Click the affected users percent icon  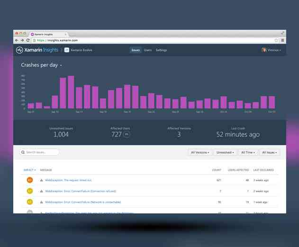(x=127, y=134)
